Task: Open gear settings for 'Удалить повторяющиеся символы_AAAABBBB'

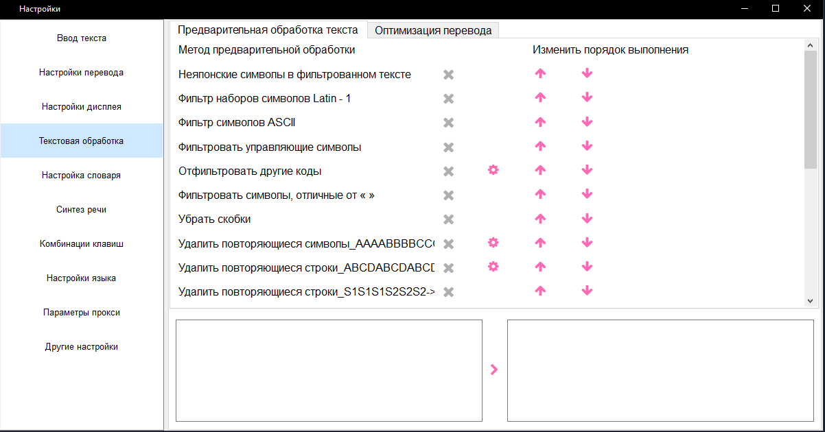Action: (x=493, y=242)
